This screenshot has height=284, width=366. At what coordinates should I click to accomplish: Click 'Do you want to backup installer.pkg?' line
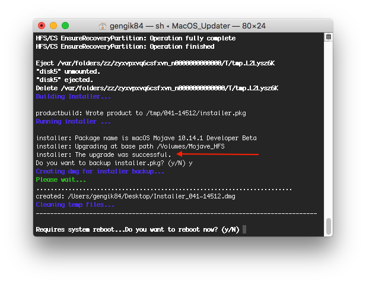(114, 163)
